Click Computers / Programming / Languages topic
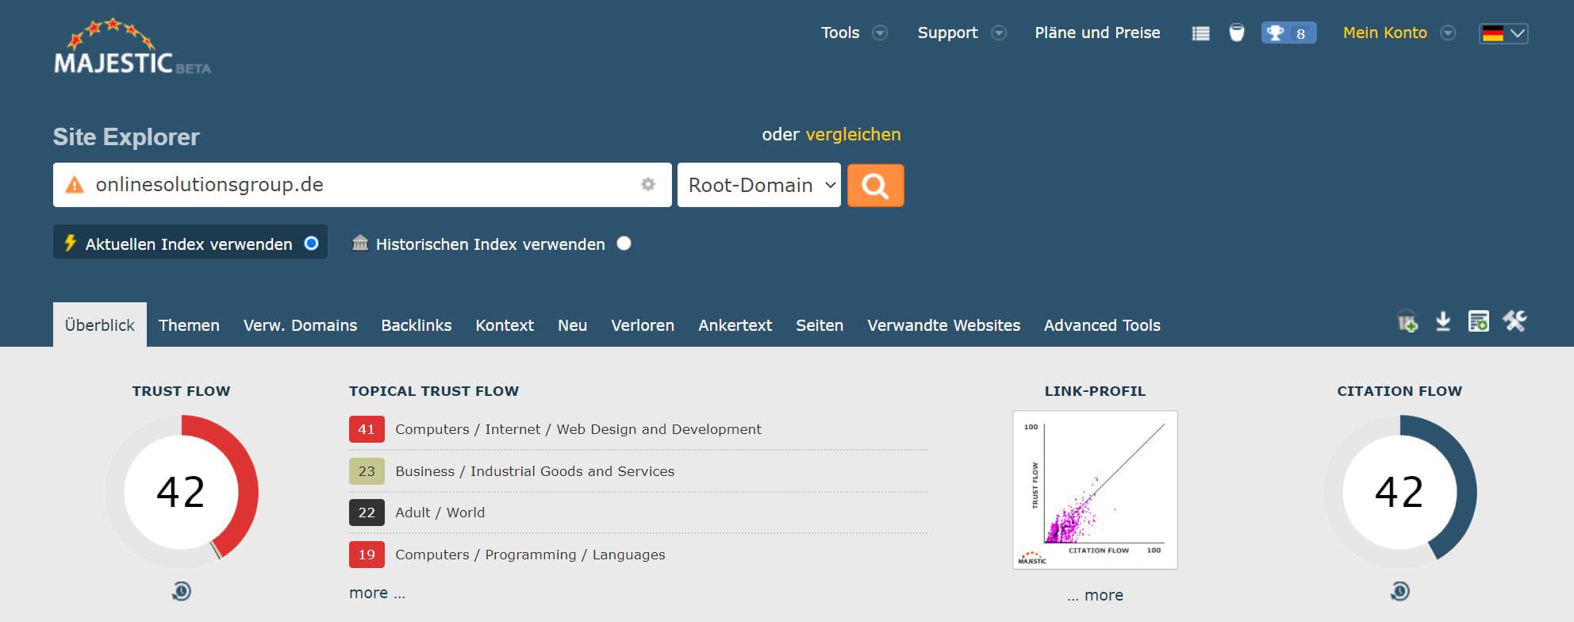The height and width of the screenshot is (622, 1574). pos(530,555)
